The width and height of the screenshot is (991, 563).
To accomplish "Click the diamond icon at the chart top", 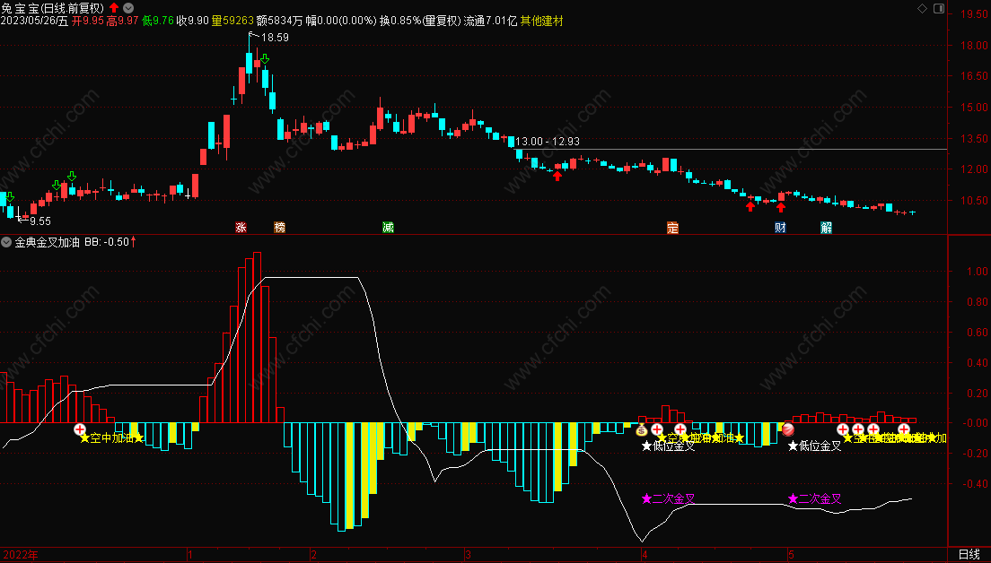I will point(922,8).
